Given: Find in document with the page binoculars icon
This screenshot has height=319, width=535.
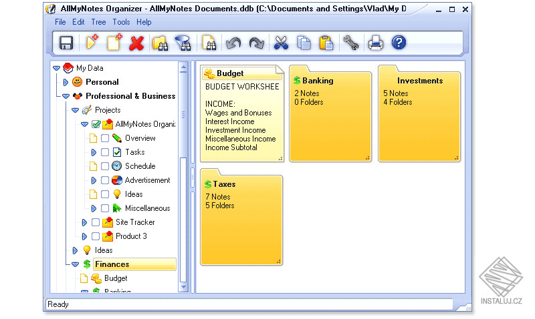Looking at the screenshot, I should (209, 43).
